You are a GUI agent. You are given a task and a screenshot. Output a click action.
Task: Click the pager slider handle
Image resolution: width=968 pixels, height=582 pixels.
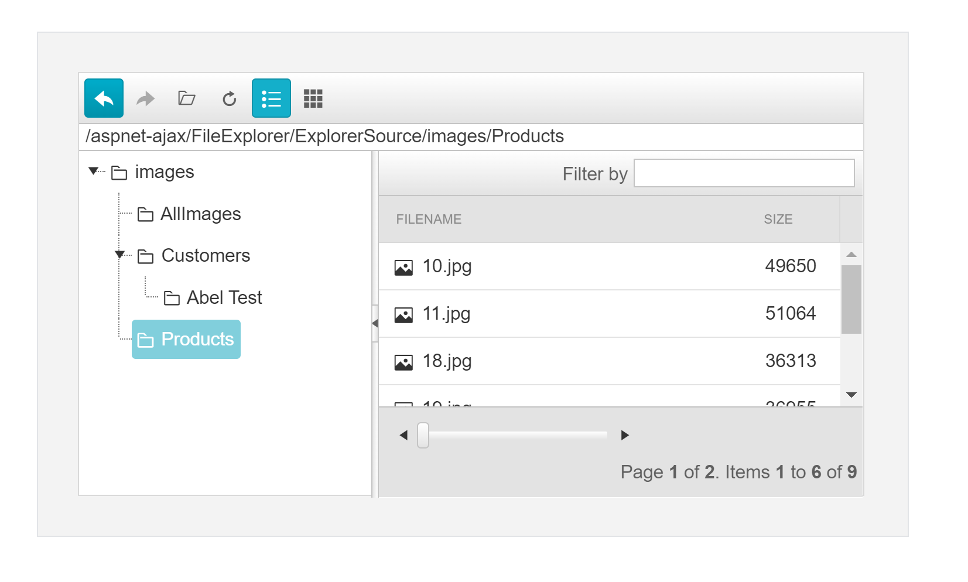pos(423,435)
